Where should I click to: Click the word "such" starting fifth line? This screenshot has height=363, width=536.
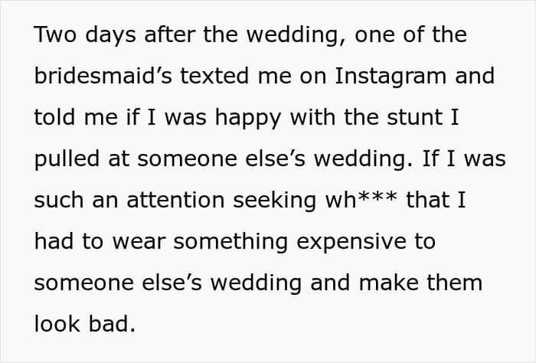click(59, 200)
